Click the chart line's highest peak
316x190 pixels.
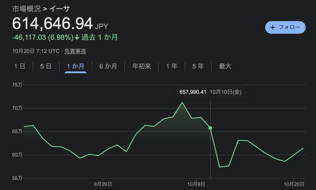coord(182,102)
